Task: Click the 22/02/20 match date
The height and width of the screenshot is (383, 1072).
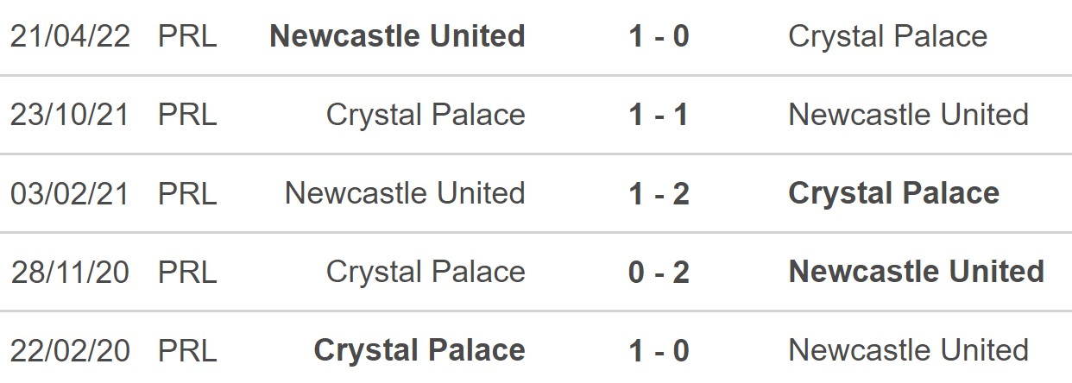Action: point(69,350)
